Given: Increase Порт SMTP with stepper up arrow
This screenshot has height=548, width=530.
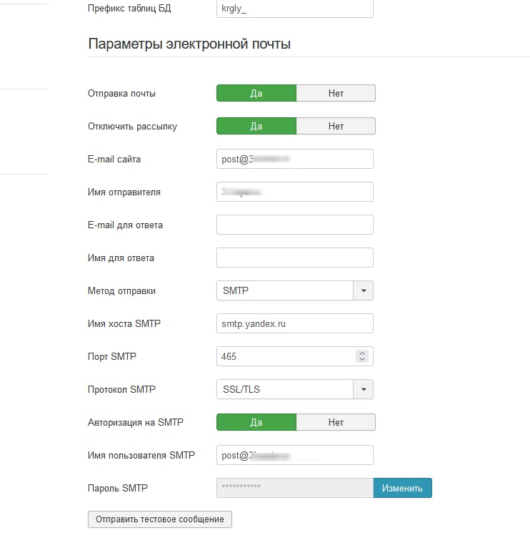Looking at the screenshot, I should pyautogui.click(x=362, y=353).
